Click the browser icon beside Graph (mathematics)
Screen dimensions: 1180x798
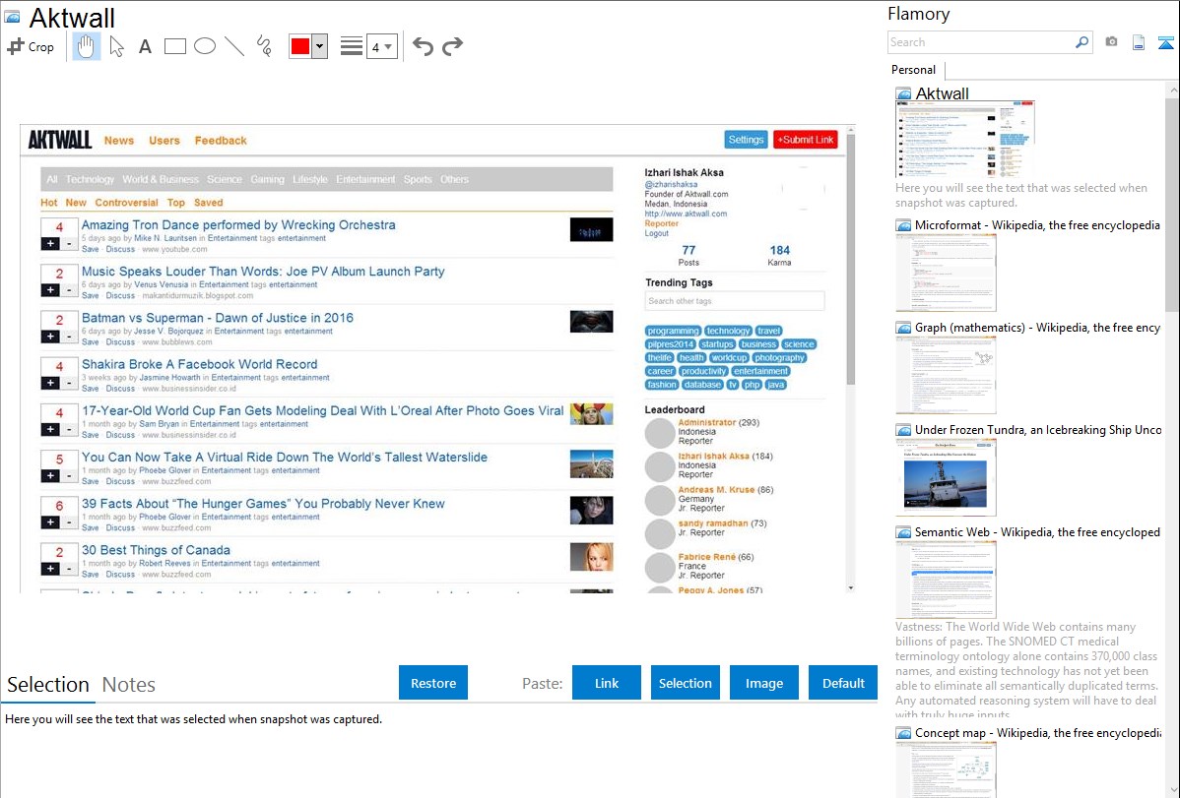(903, 328)
